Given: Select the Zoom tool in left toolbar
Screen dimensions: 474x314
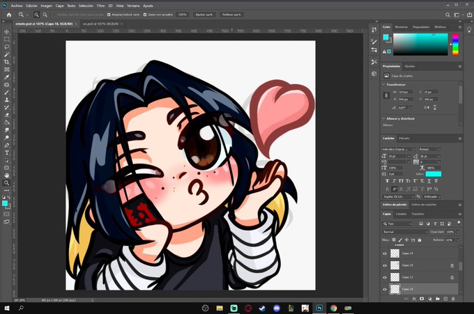Looking at the screenshot, I should [6, 183].
